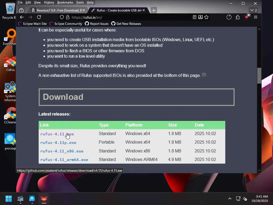This screenshot has height=205, width=273.
Task: Download rufus-4.11_arm64.exe
Action: point(64,160)
